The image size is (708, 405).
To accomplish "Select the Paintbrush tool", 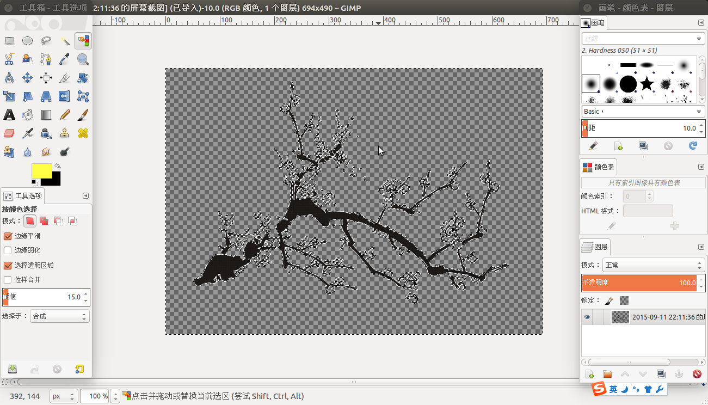I will pyautogui.click(x=83, y=114).
